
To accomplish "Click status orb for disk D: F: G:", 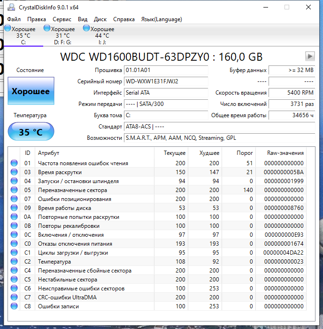I will tap(46, 28).
